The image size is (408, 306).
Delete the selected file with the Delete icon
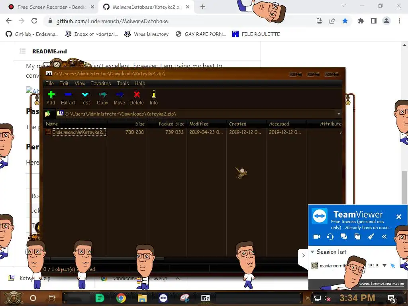tap(137, 98)
